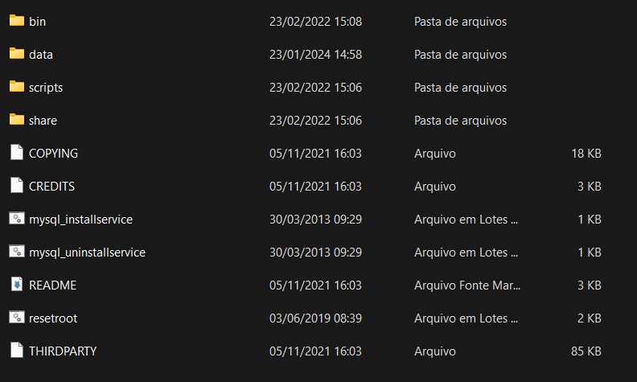Screen dimensions: 637x382
Task: Select the README file name
Action: [53, 285]
